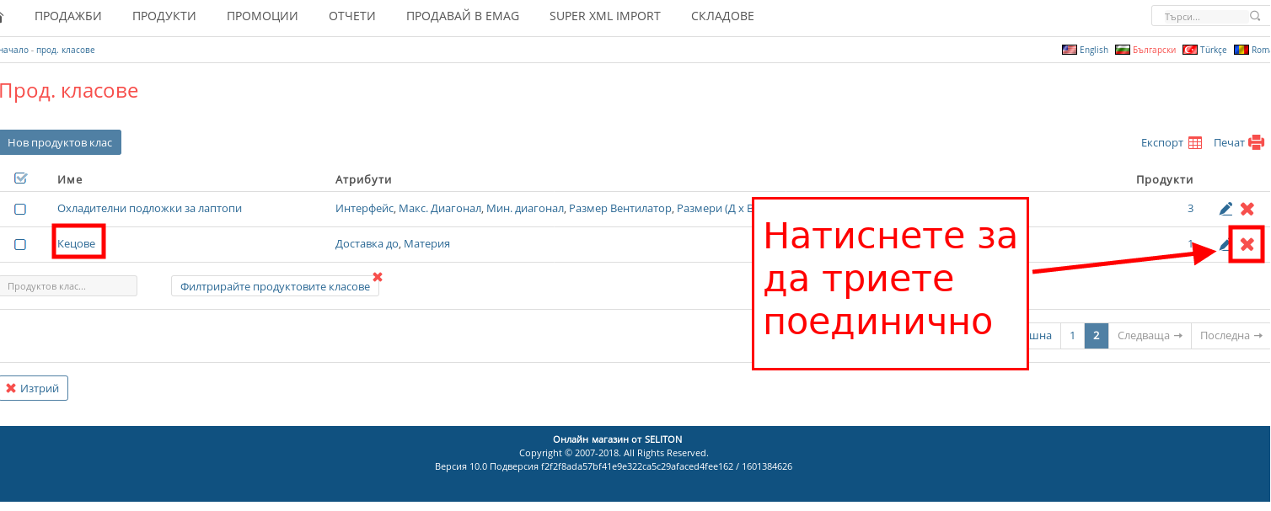This screenshot has height=511, width=1271.
Task: Toggle the select-all checkbox in header
Action: point(21,178)
